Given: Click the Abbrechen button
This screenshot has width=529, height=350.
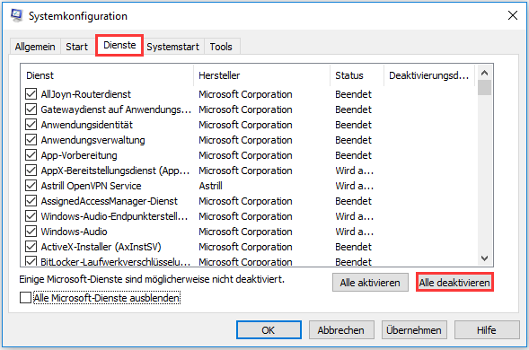Looking at the screenshot, I should 341,329.
